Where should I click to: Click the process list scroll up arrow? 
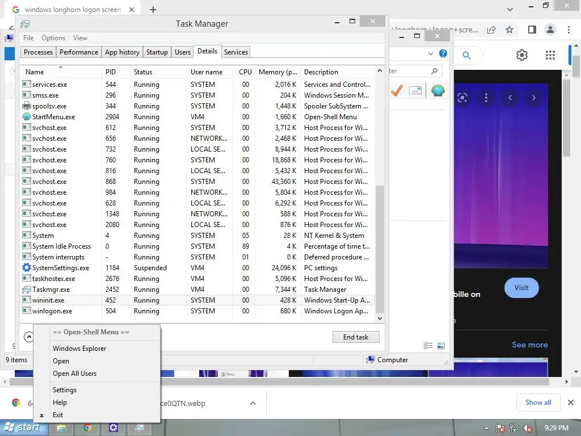(380, 70)
